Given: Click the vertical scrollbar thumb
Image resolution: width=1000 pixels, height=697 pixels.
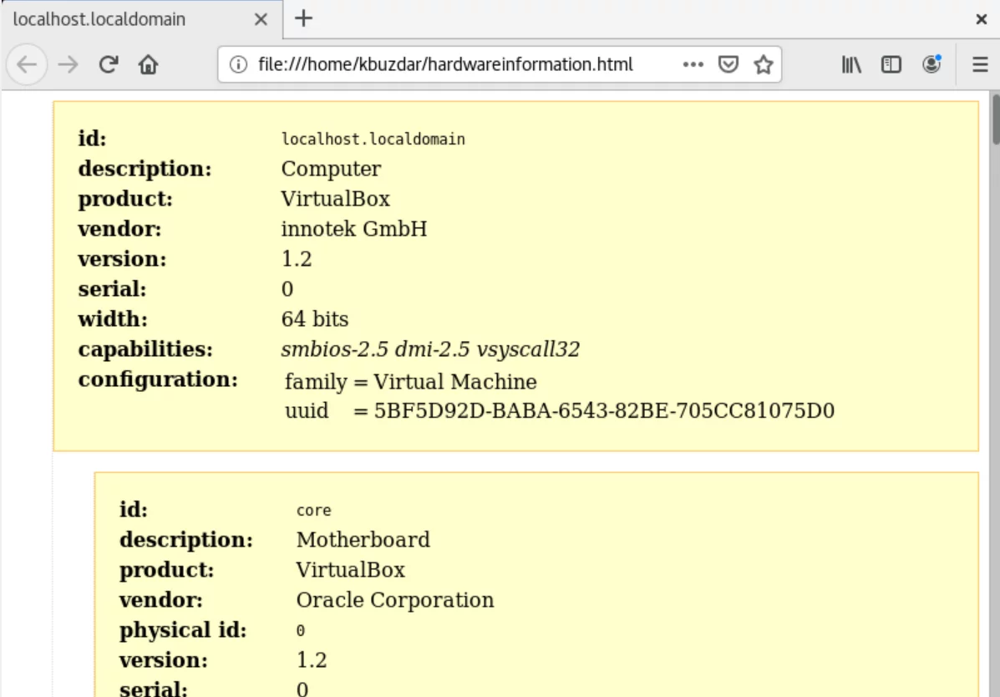Looking at the screenshot, I should tap(996, 120).
